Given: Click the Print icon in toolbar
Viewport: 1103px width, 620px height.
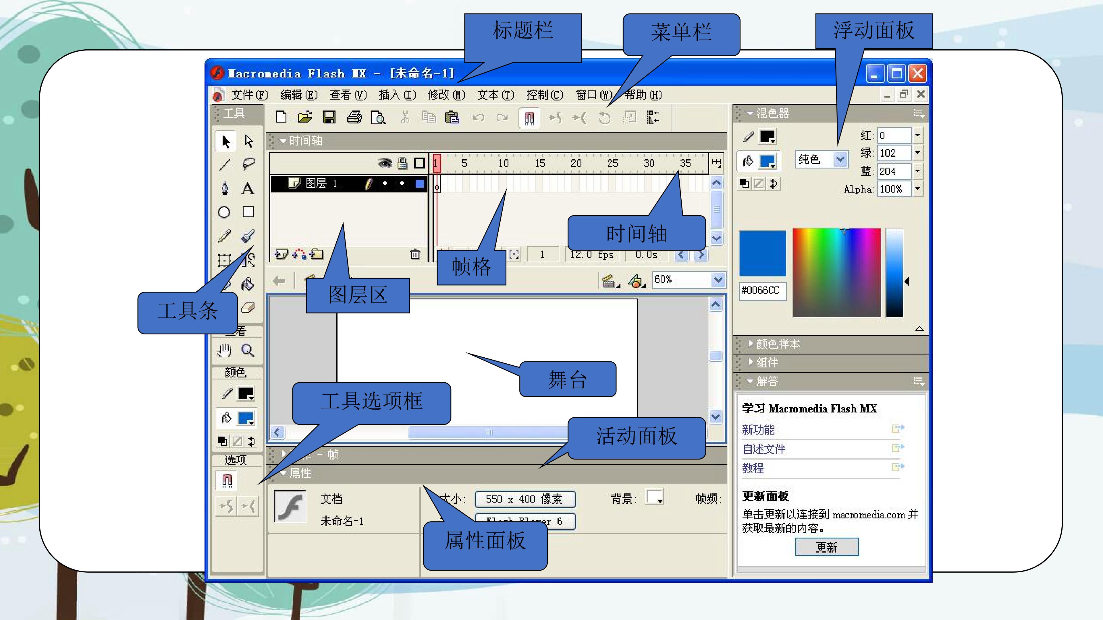Looking at the screenshot, I should (x=354, y=117).
